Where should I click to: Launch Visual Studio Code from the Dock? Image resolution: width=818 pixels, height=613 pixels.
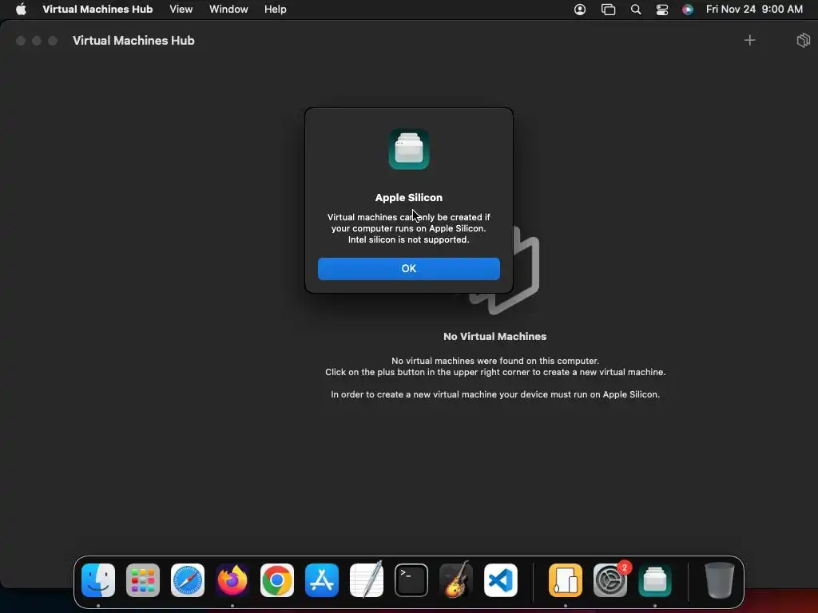click(501, 580)
